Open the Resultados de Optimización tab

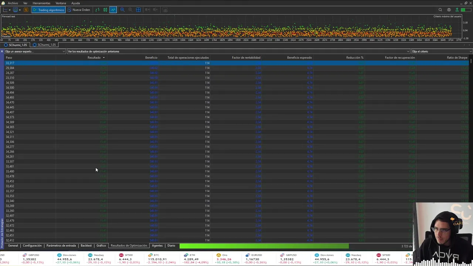129,246
